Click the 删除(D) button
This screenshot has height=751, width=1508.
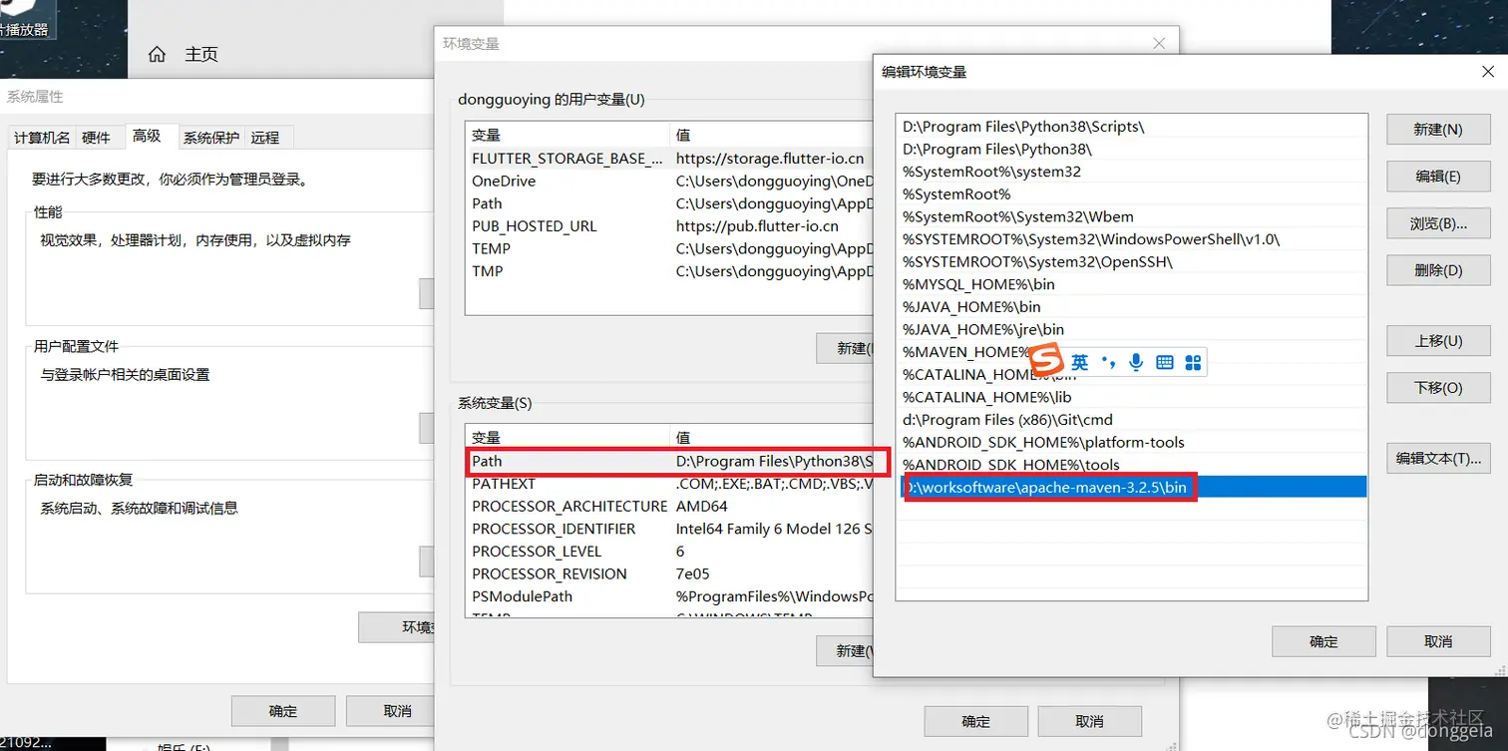point(1438,270)
